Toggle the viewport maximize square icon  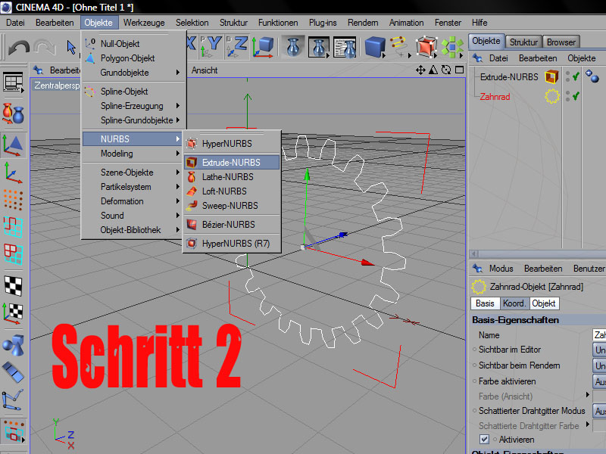click(460, 70)
